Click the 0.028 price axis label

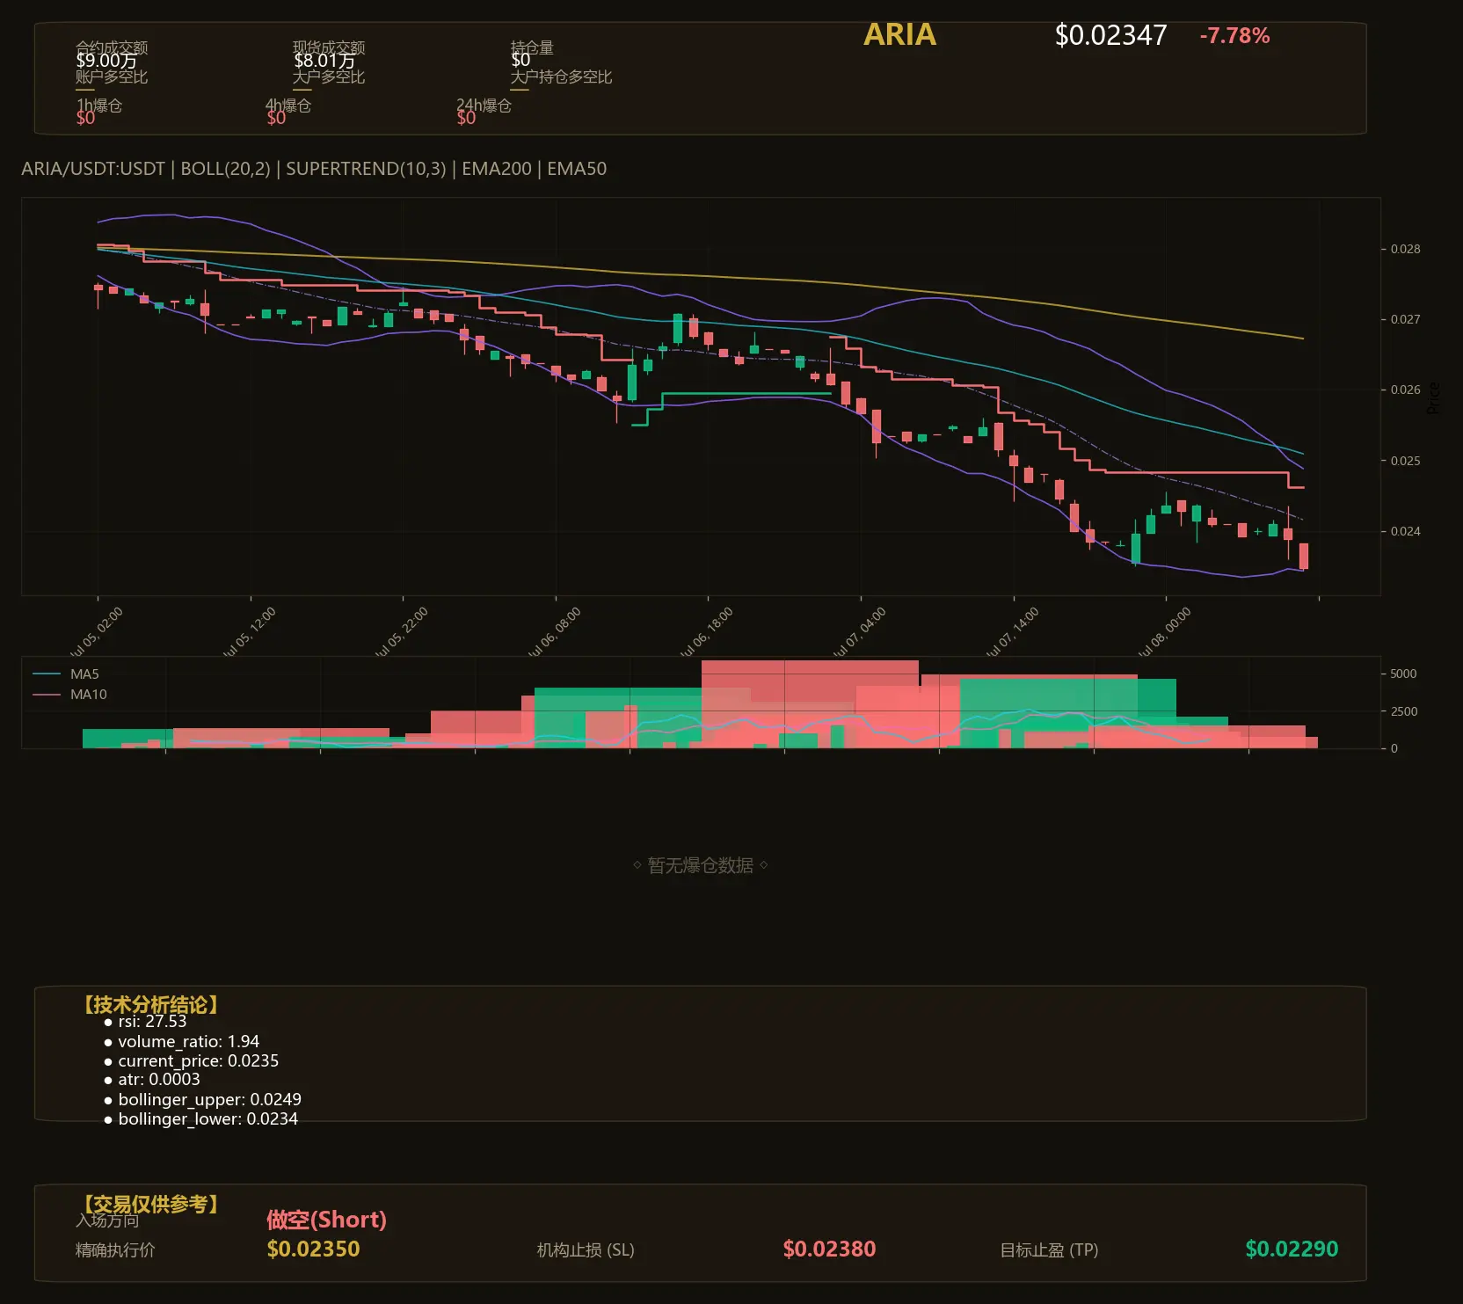point(1405,249)
